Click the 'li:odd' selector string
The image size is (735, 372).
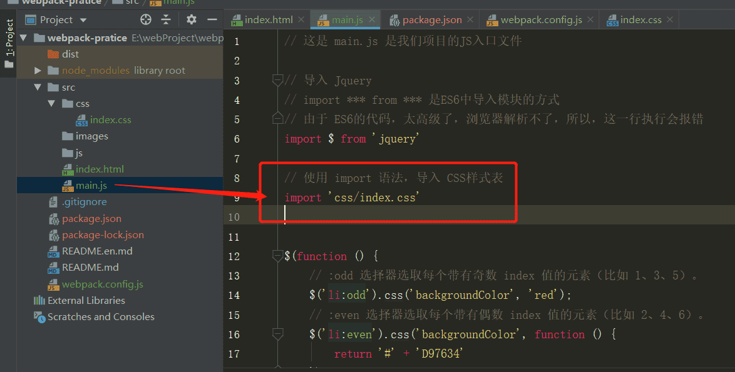tap(347, 295)
